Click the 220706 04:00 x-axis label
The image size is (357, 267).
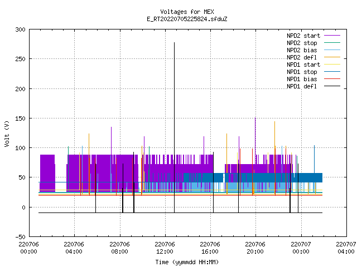pos(74,248)
